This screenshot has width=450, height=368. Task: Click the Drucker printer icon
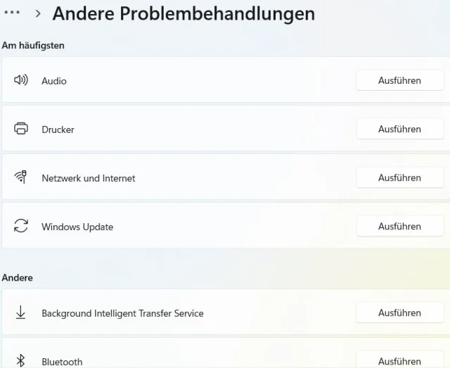point(21,129)
